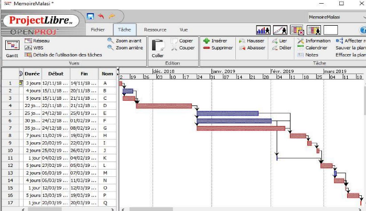Delete task with Supprimer

point(218,48)
